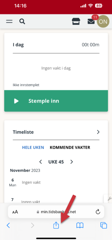The image size is (112, 240).
Task: Open the messages envelope icon
Action: 91,22
